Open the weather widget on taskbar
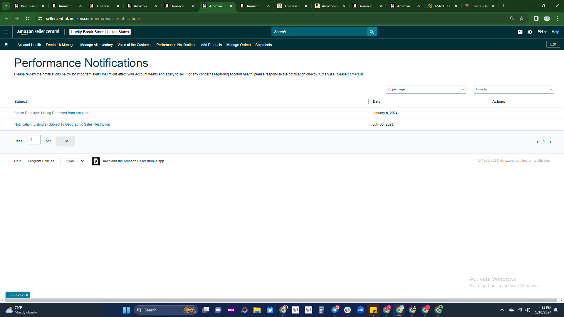 (21, 310)
